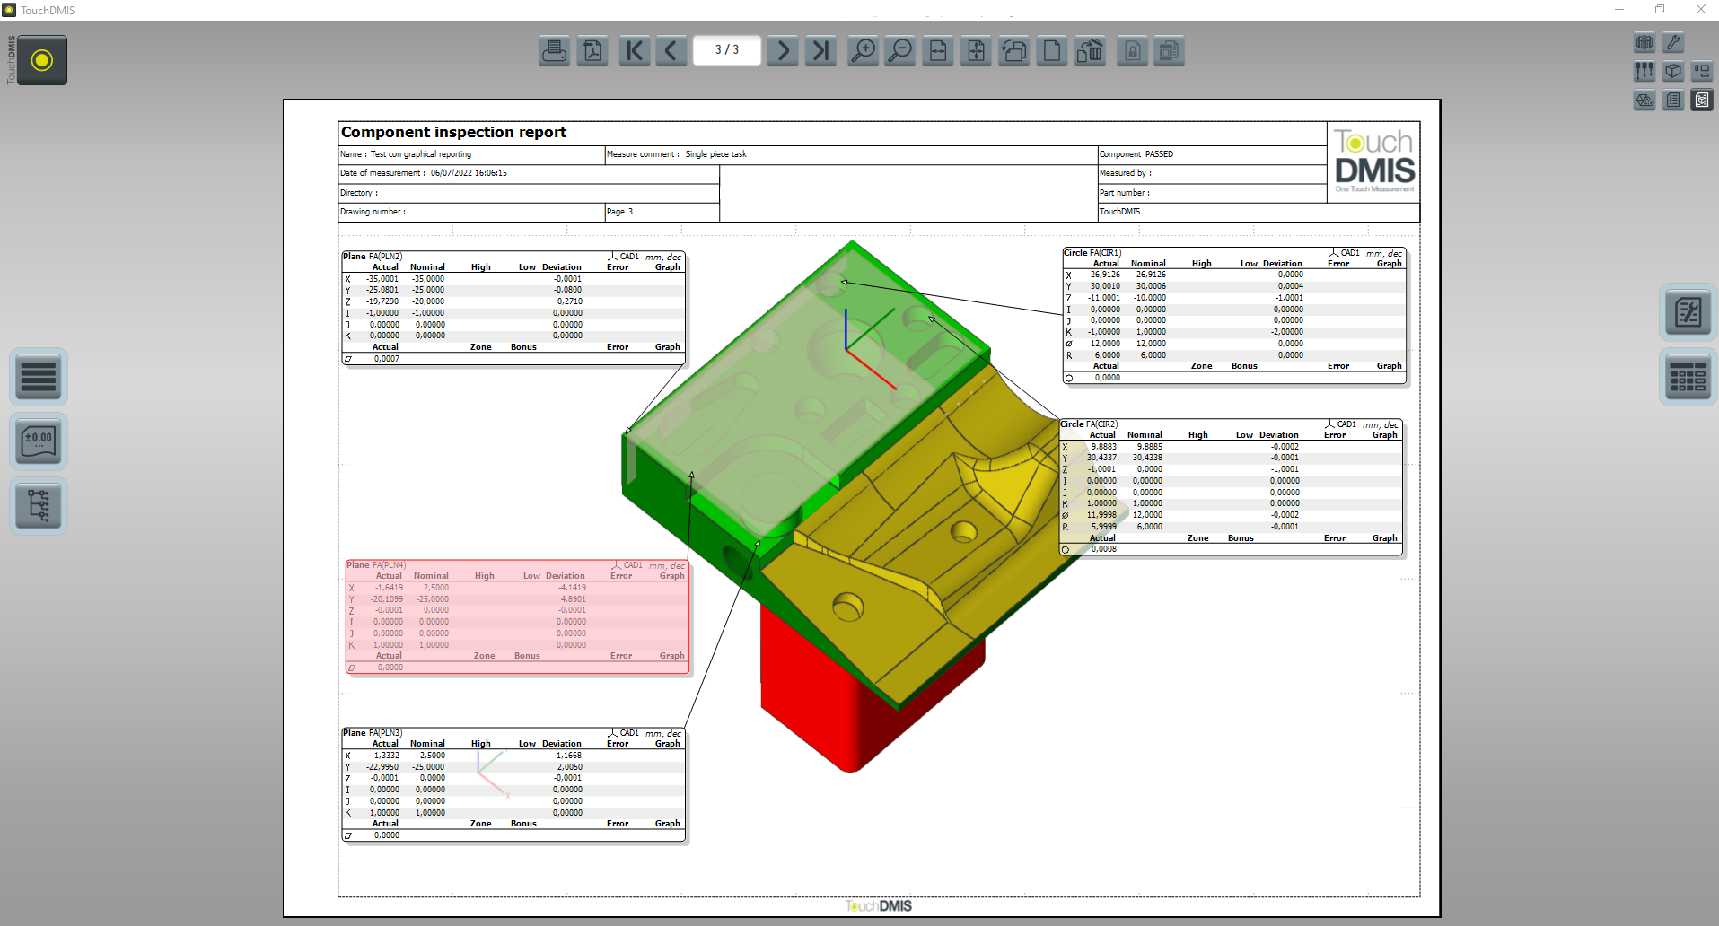The image size is (1719, 926).
Task: Fit the whole page in view
Action: pyautogui.click(x=976, y=51)
